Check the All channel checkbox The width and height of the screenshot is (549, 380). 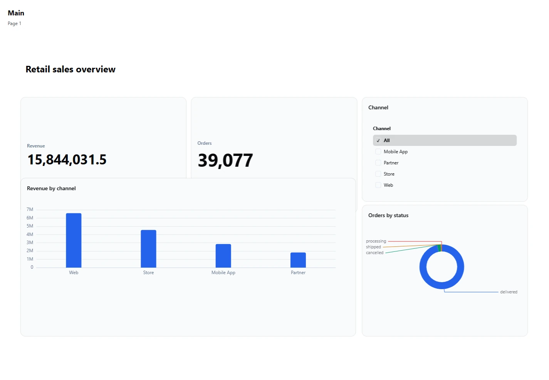[x=378, y=141]
